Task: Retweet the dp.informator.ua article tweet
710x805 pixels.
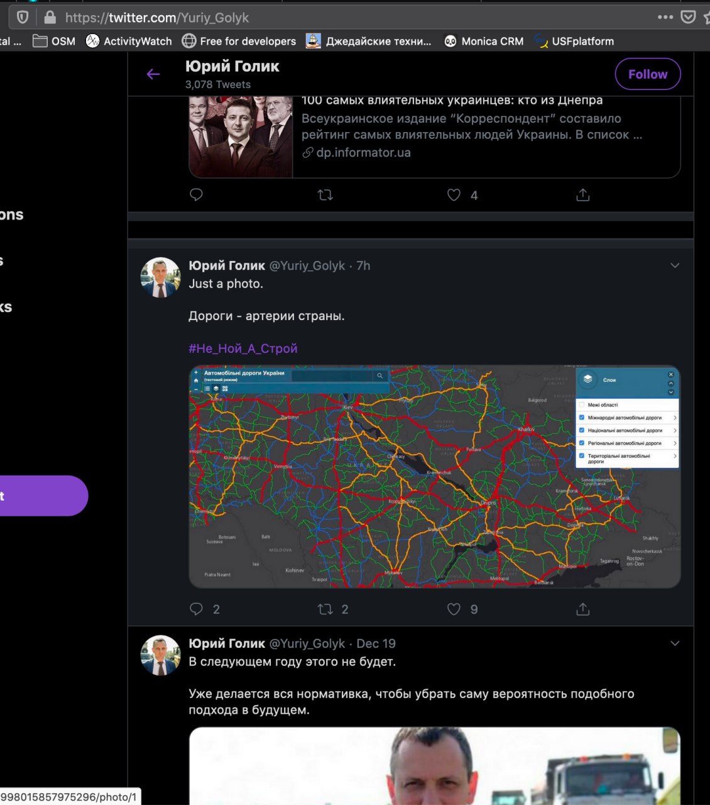Action: point(325,195)
